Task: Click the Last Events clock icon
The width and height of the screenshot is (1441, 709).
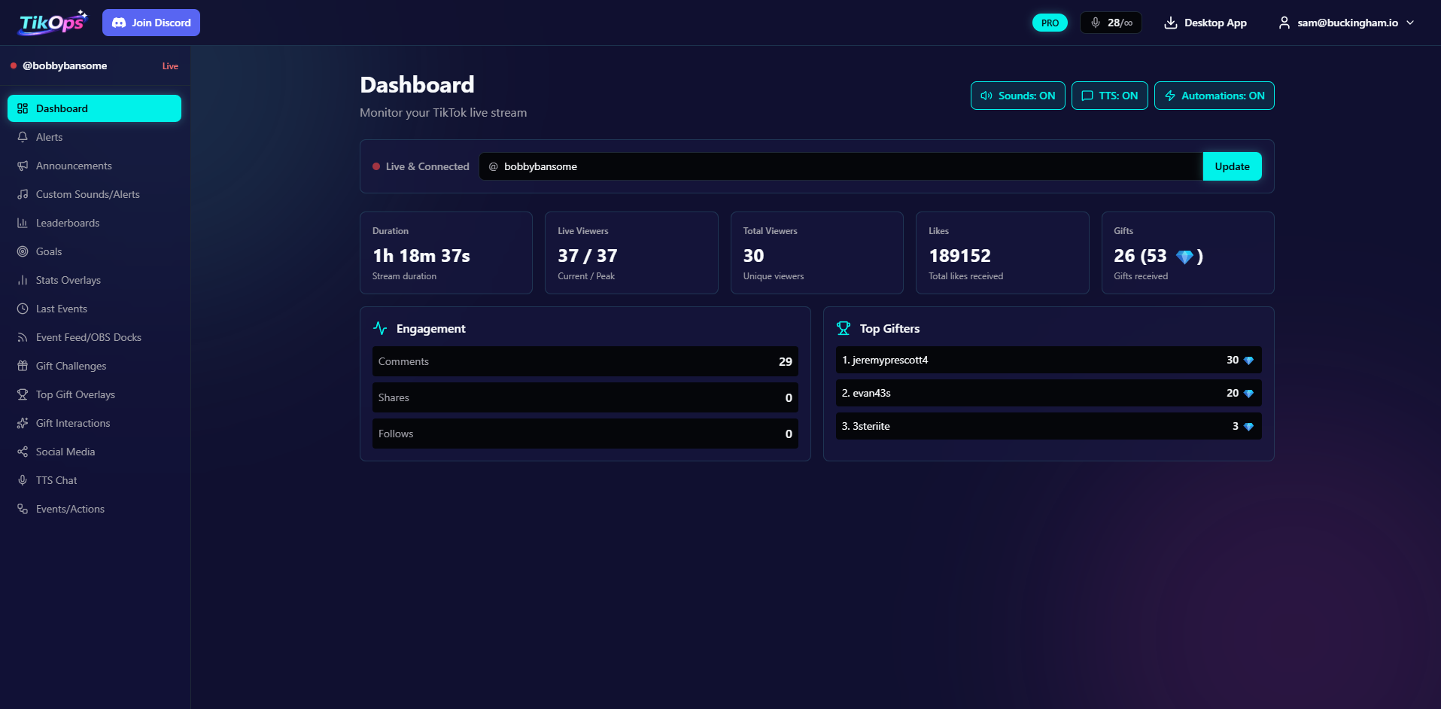Action: coord(23,309)
